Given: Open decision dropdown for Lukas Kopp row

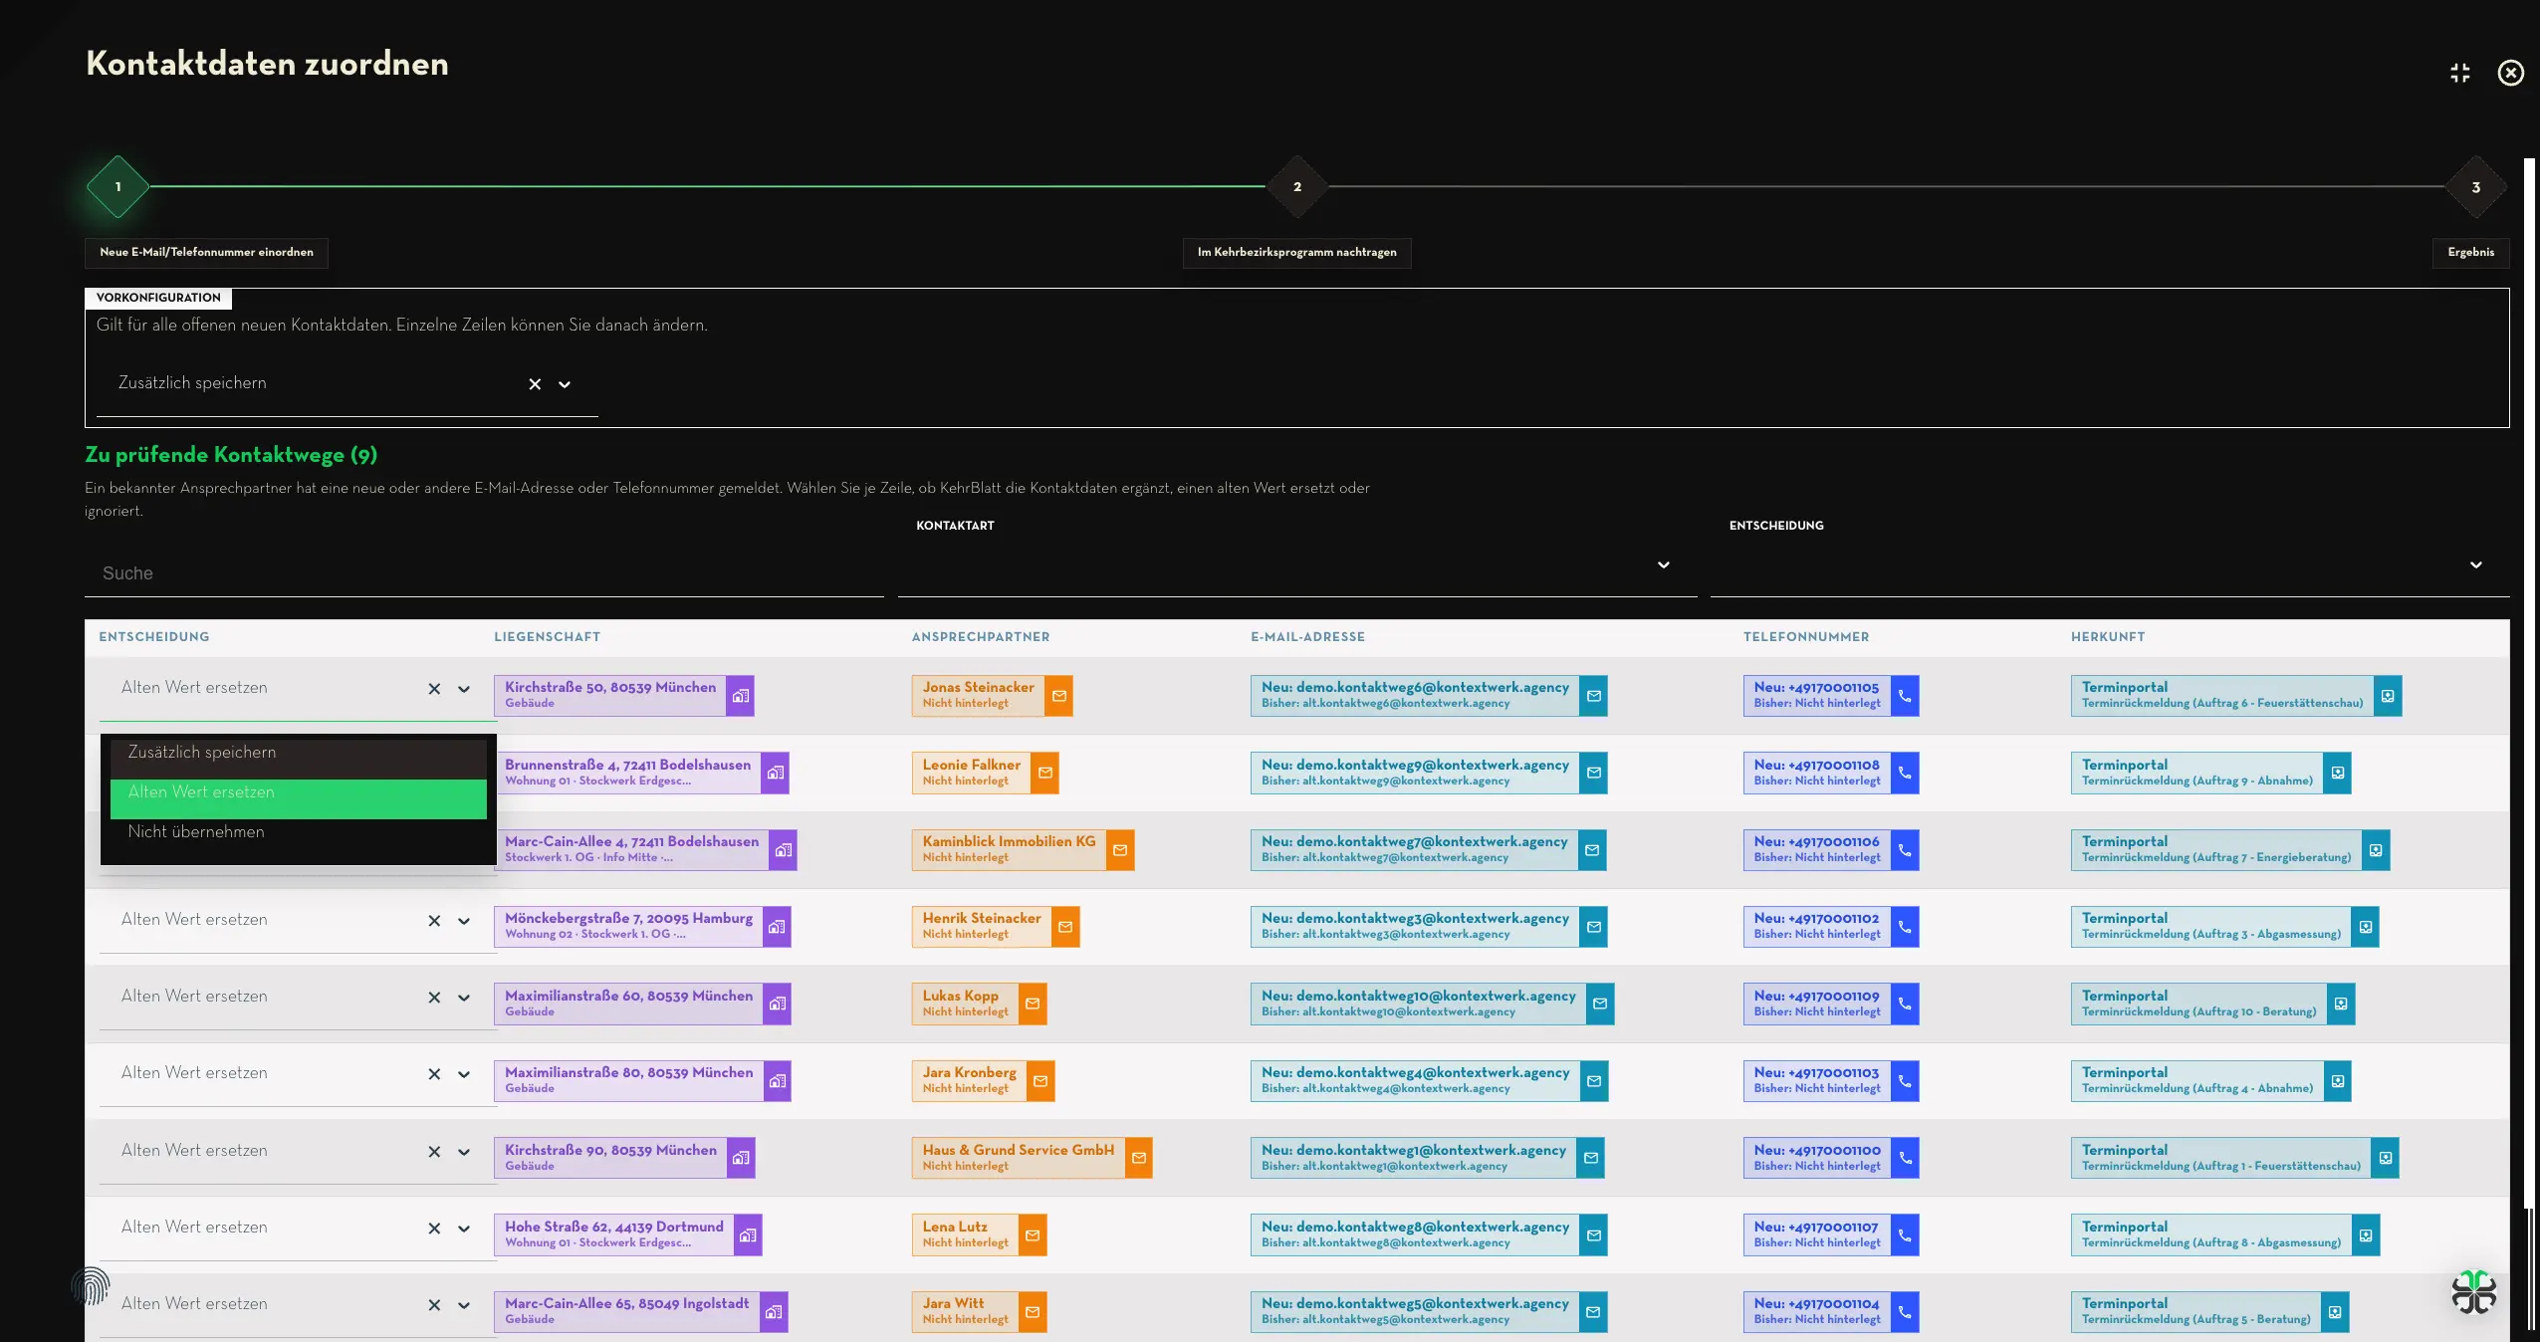Looking at the screenshot, I should 464,998.
